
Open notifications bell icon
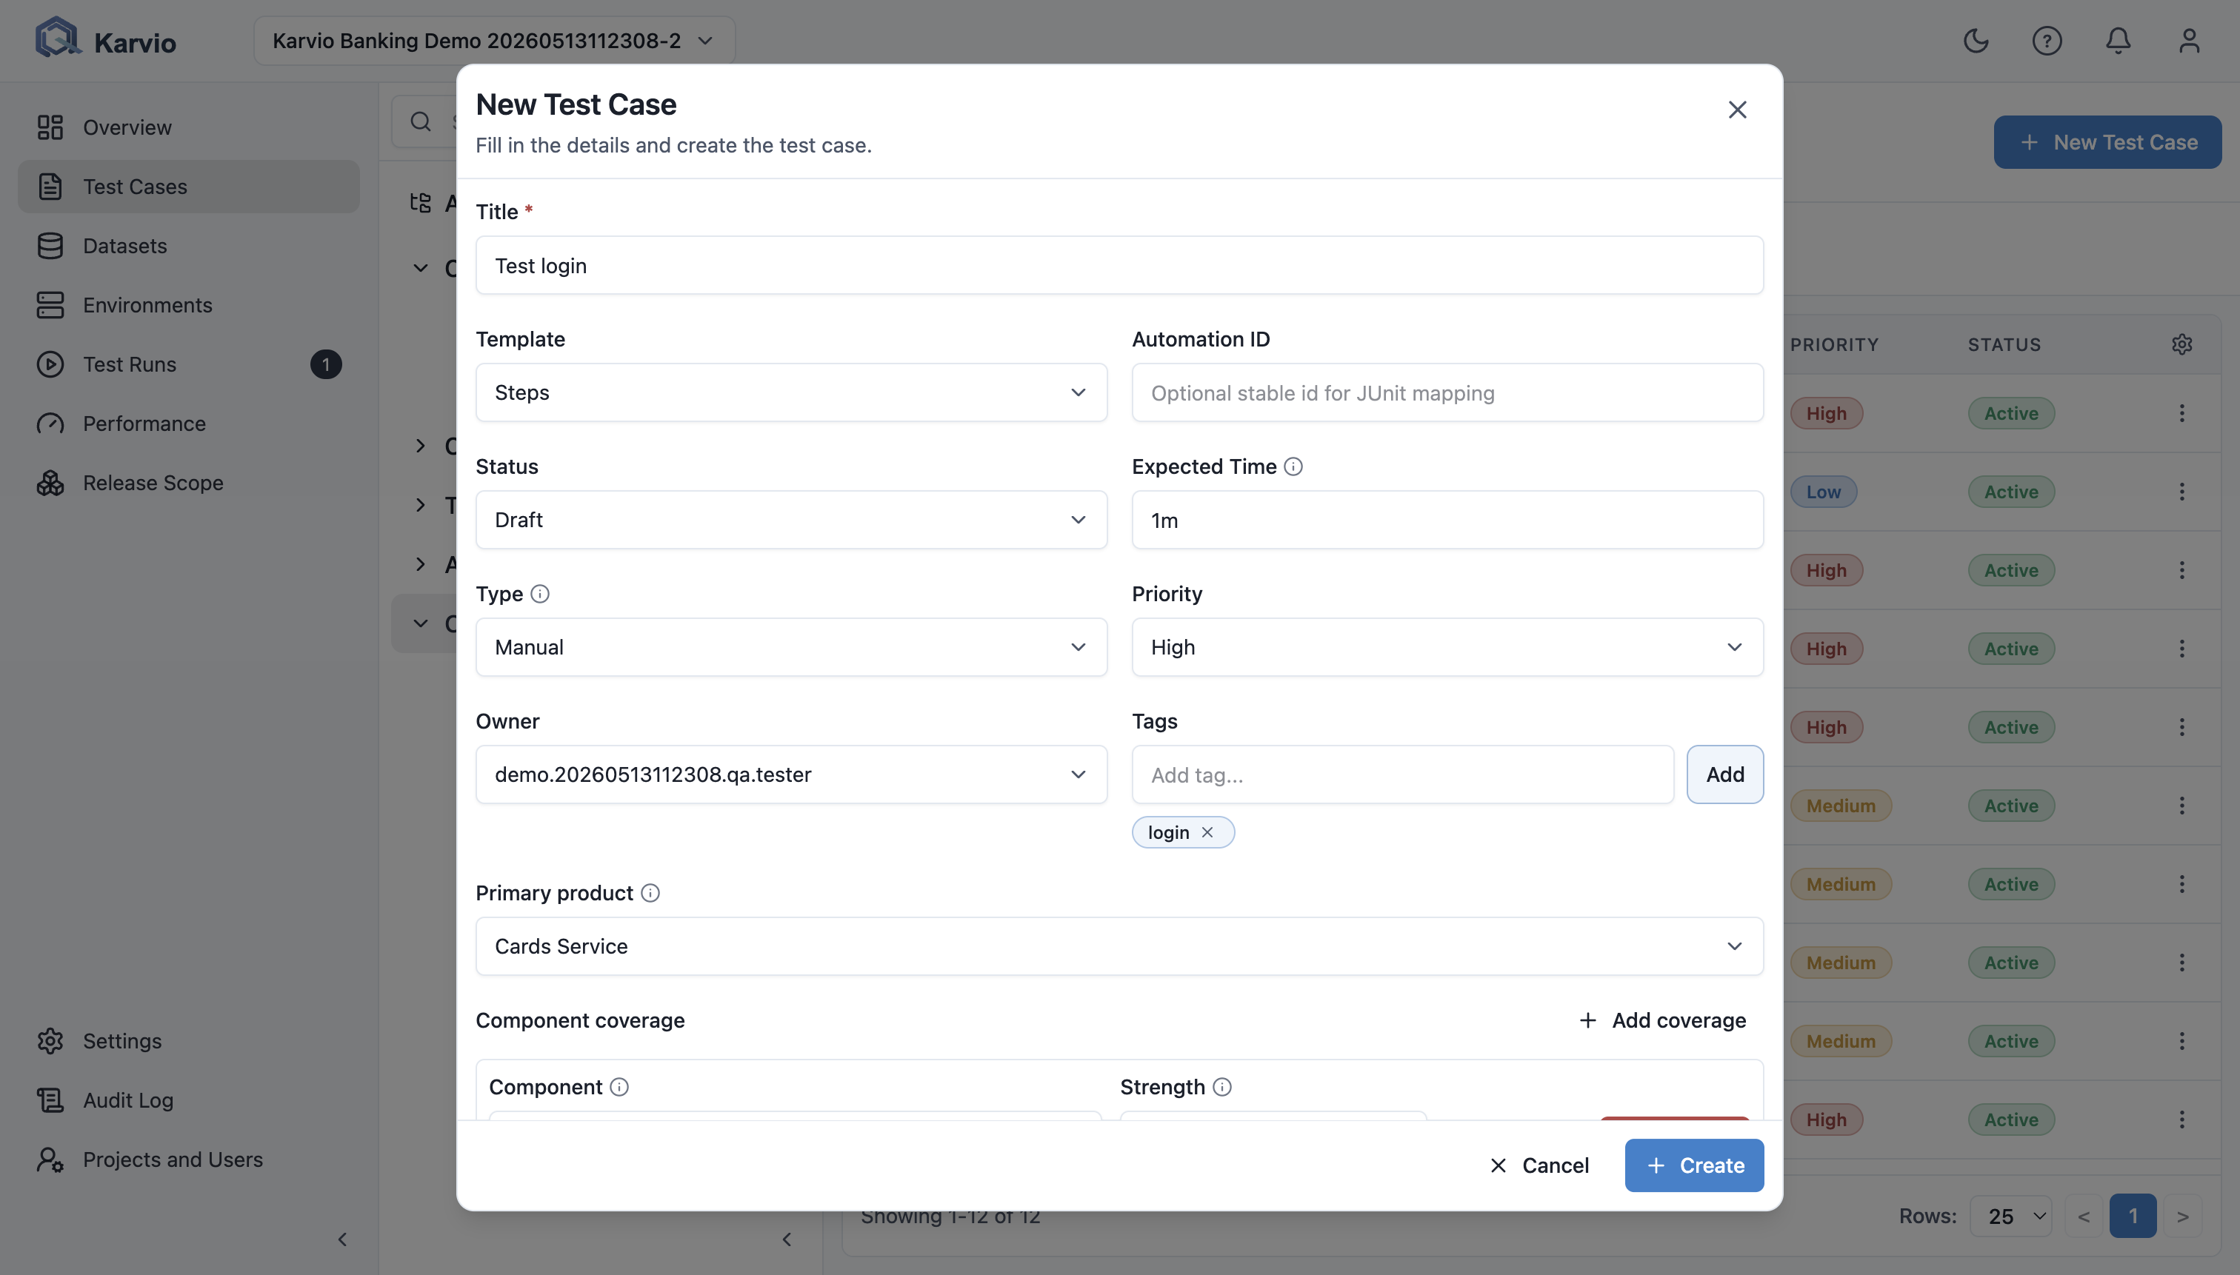tap(2117, 40)
